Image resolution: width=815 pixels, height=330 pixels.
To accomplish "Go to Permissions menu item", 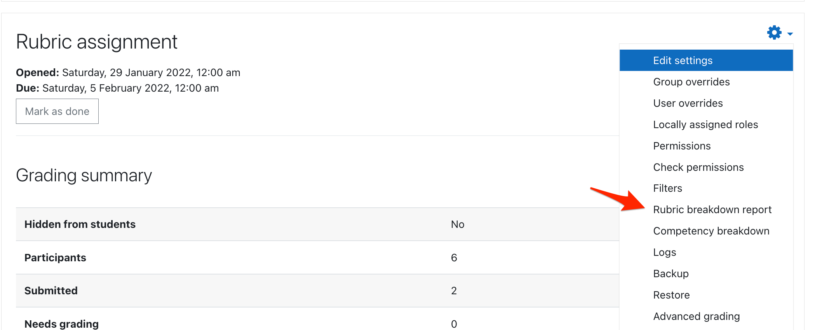I will click(681, 146).
